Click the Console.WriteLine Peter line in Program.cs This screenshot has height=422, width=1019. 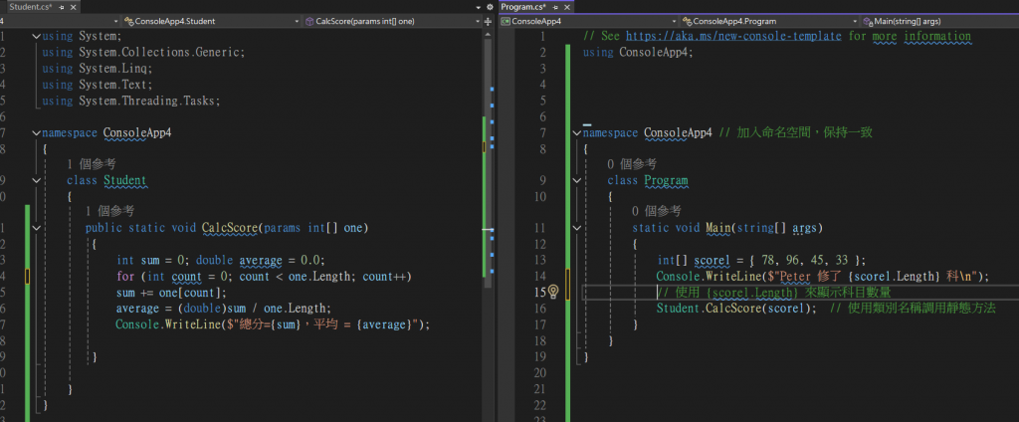pyautogui.click(x=822, y=277)
